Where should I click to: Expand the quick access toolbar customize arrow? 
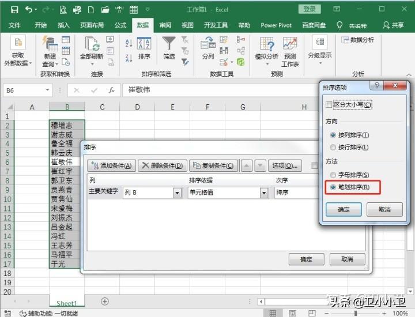148,10
